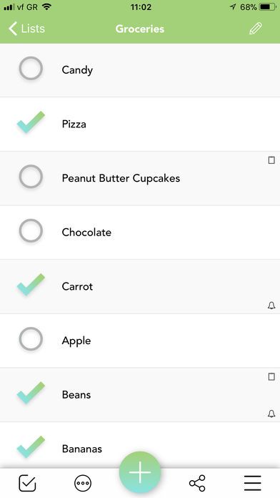280x498 pixels.
Task: Tap the bell reminder icon on Beans
Action: pos(271,414)
